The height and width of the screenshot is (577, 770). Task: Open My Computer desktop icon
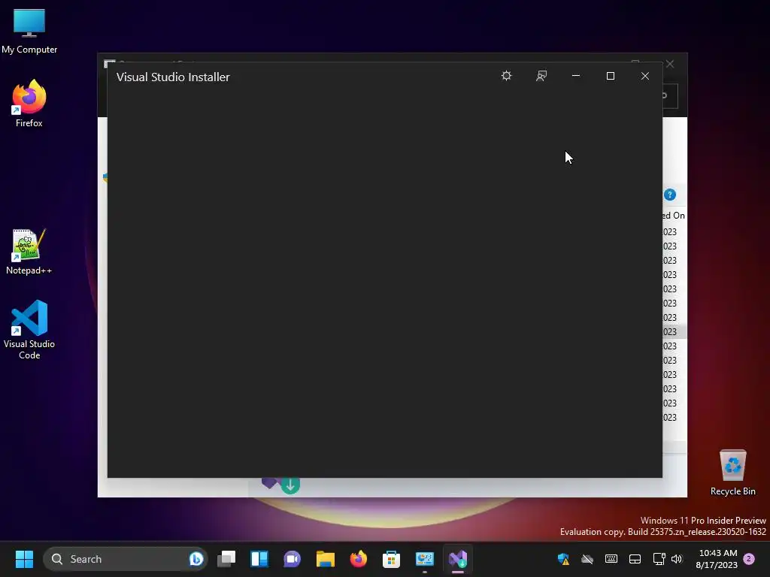pyautogui.click(x=29, y=31)
